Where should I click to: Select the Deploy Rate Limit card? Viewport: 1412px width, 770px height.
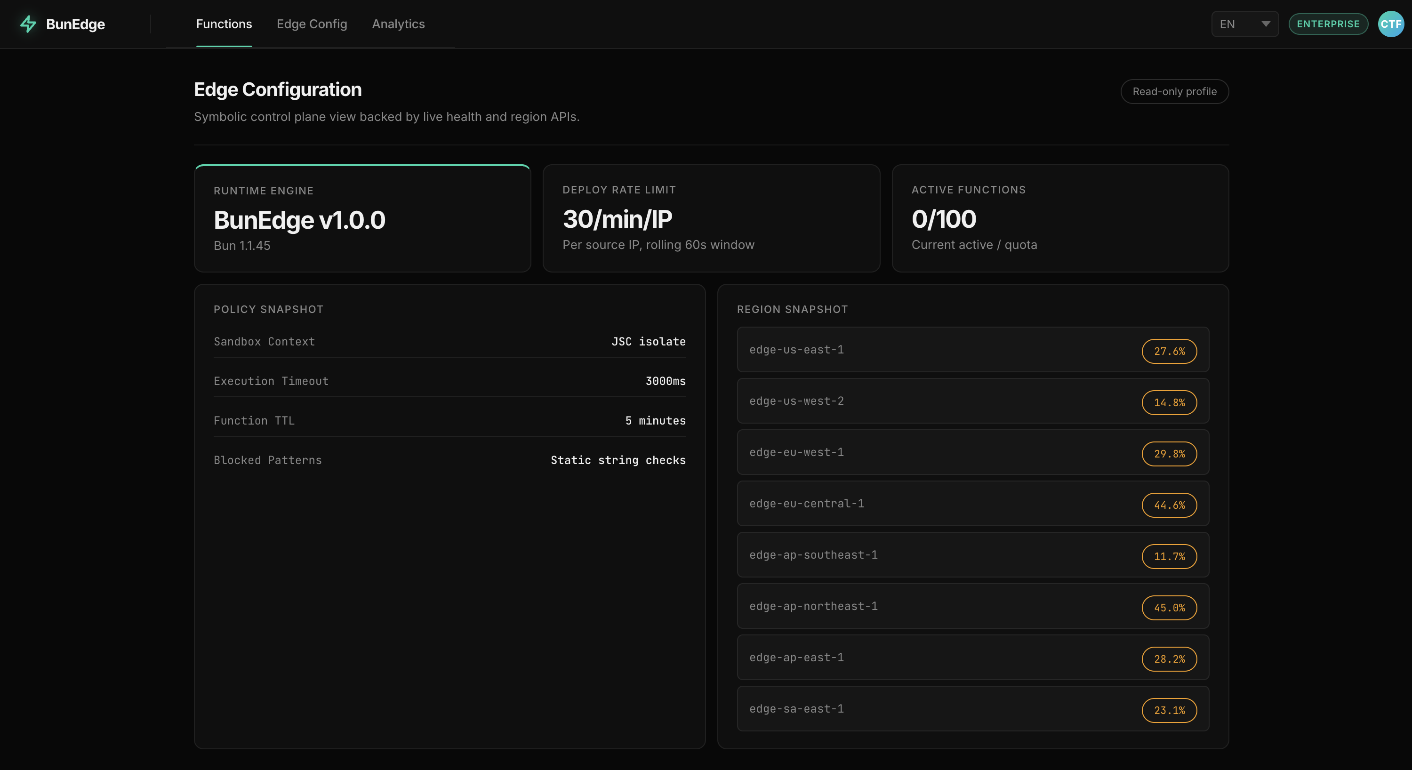pos(711,219)
